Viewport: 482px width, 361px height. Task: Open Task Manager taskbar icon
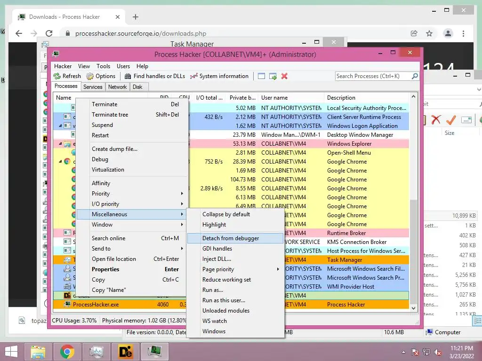point(96,352)
